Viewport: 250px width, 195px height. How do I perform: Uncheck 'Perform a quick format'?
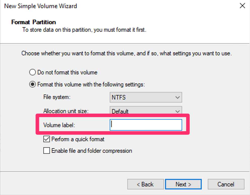pos(46,139)
